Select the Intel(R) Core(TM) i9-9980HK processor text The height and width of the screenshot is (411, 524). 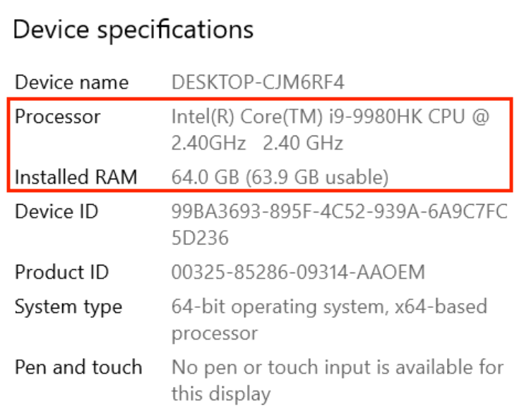(299, 117)
